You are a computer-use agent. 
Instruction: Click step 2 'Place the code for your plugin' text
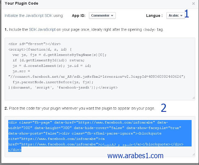point(80,108)
